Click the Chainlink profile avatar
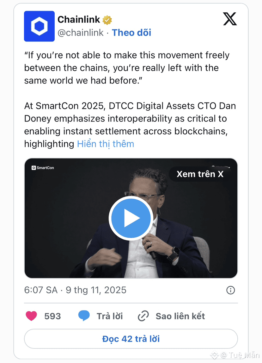The image size is (262, 363). click(x=39, y=26)
